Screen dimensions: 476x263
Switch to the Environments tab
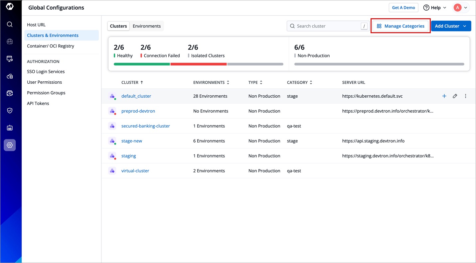coord(147,26)
